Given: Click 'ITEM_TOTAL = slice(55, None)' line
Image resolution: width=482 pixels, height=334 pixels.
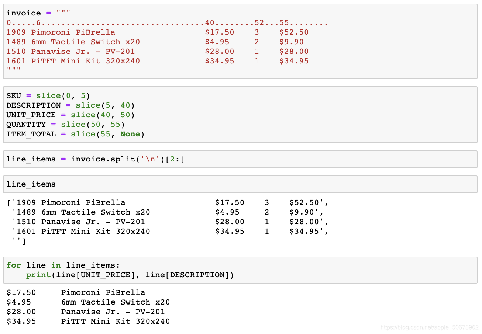Looking at the screenshot, I should 75,134.
